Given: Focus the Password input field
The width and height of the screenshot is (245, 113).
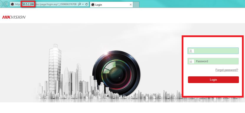Looking at the screenshot, I should (x=216, y=61).
